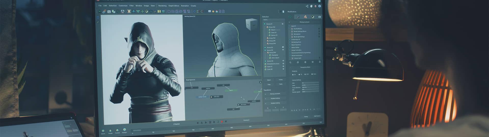Click the magnifier icon below modifier list
This screenshot has width=489, height=137.
coord(290,62)
